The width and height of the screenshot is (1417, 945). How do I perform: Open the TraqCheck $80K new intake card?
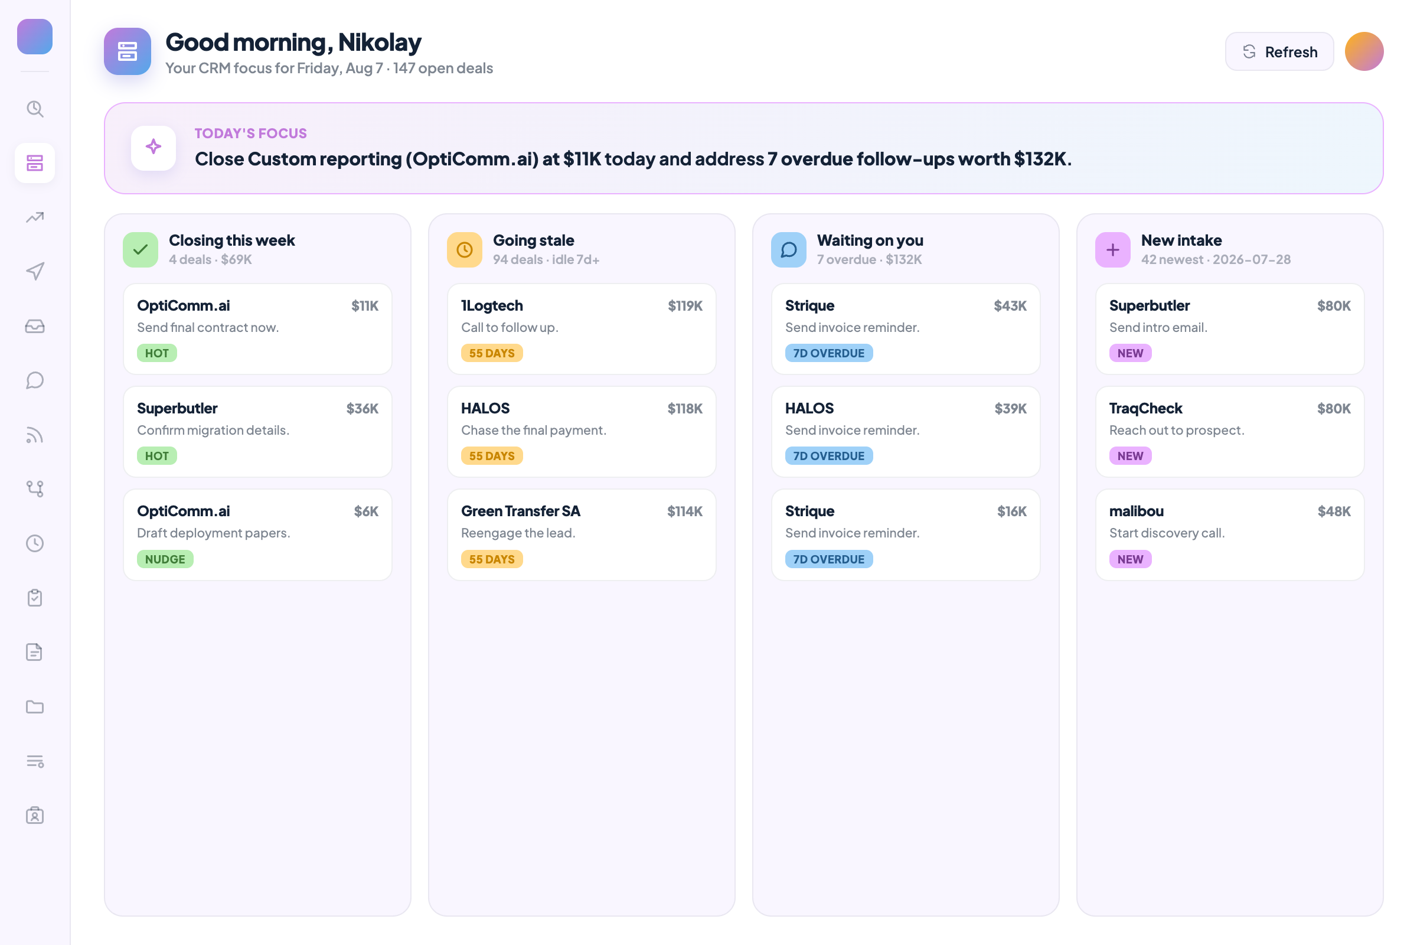click(1230, 432)
